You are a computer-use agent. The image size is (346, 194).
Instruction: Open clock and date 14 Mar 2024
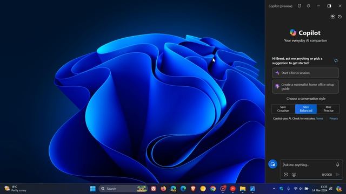(320, 189)
